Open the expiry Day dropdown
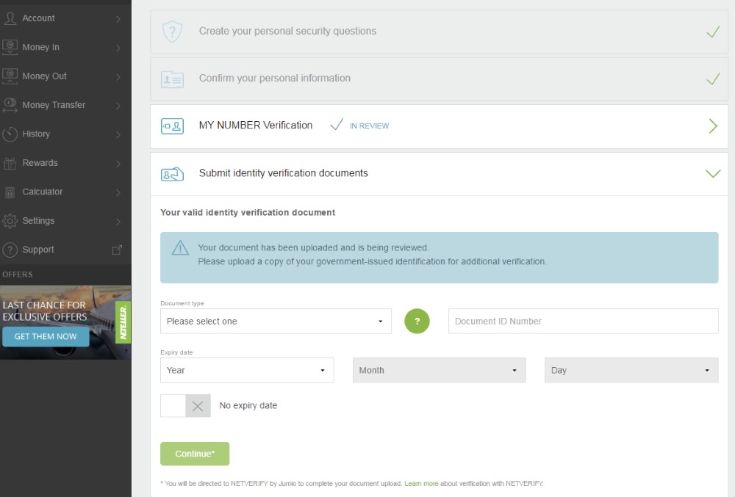 pos(631,371)
